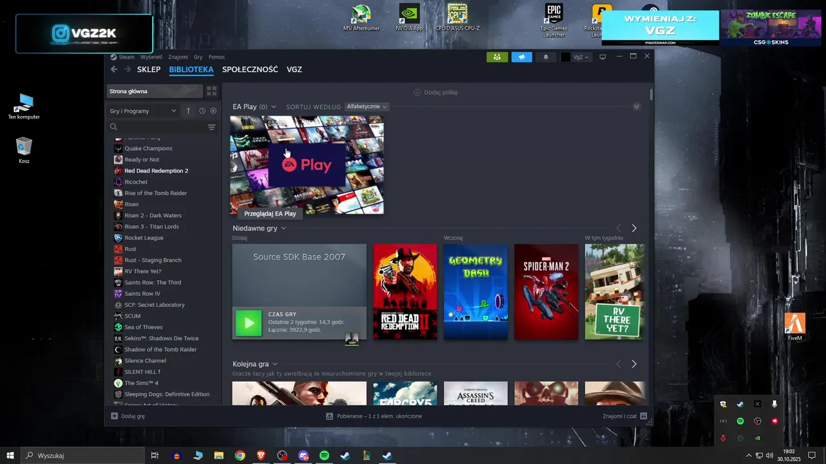Click the Task View taskbar icon

[x=155, y=456]
